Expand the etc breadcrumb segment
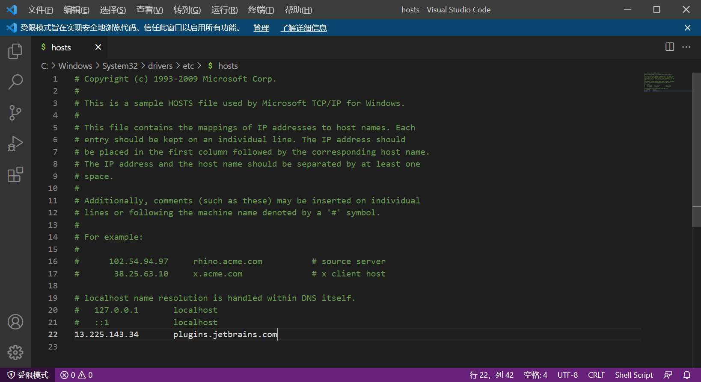Viewport: 701px width, 382px height. (x=188, y=66)
